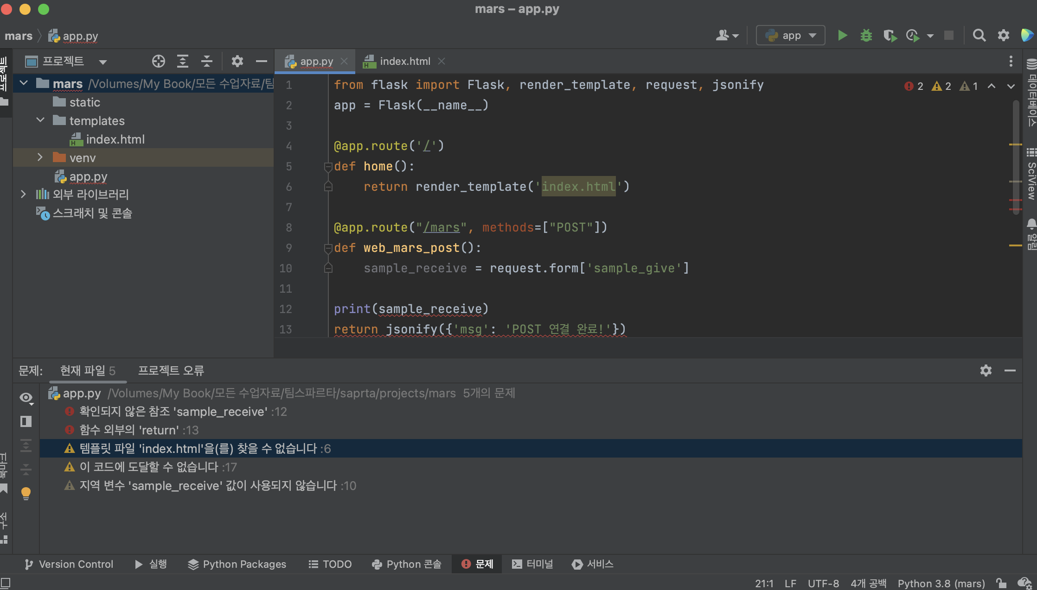
Task: Click the editor vertical scrollbar
Action: coord(1016,157)
